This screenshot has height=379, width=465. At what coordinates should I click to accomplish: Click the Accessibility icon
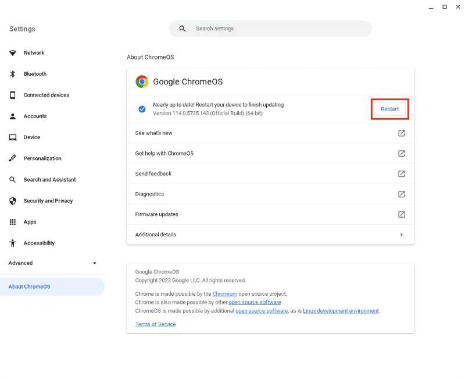click(12, 243)
